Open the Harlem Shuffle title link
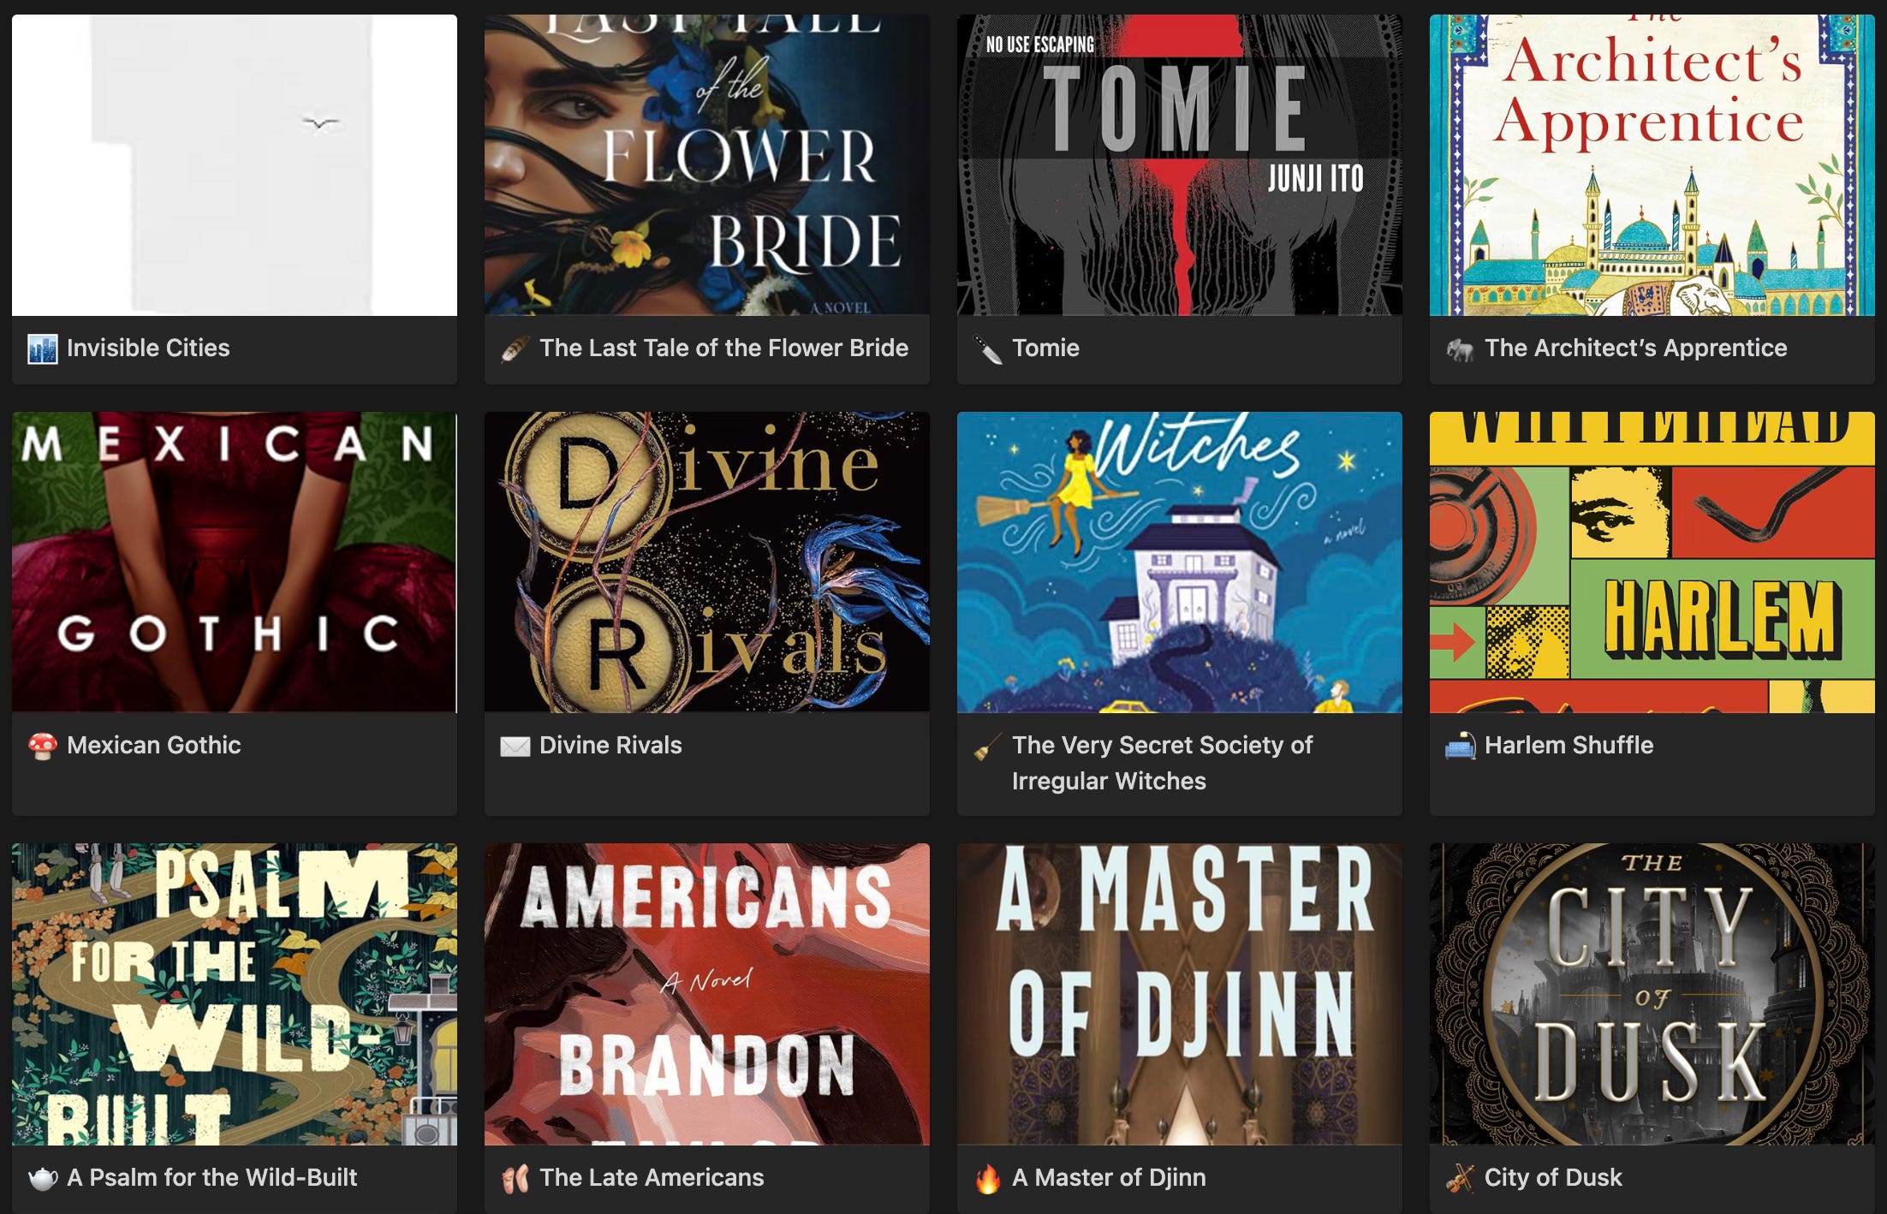 (x=1569, y=745)
